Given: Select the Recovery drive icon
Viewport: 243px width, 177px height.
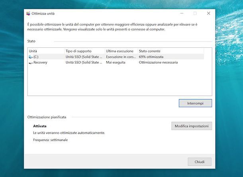Looking at the screenshot, I should point(31,63).
